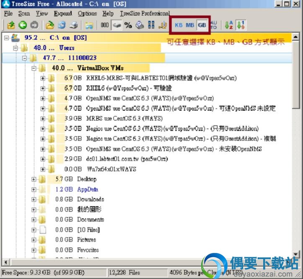303x279 pixels.
Task: Expand the MRBS use CentOS 6.3 node
Action: tap(43, 119)
